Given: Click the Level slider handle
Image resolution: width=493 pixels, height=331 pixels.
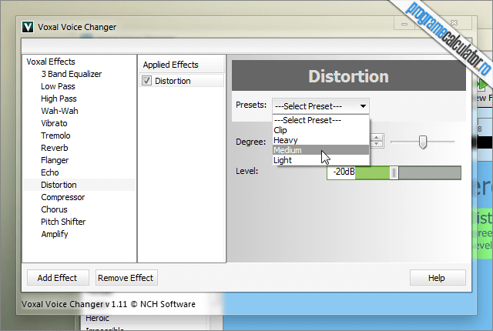Looking at the screenshot, I should click(394, 172).
